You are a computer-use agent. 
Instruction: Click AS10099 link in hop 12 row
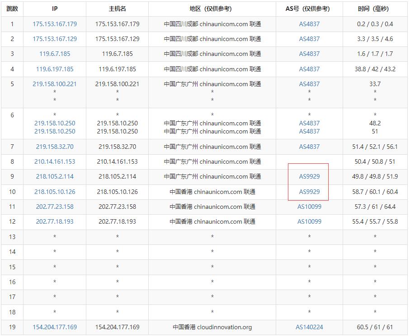point(309,221)
